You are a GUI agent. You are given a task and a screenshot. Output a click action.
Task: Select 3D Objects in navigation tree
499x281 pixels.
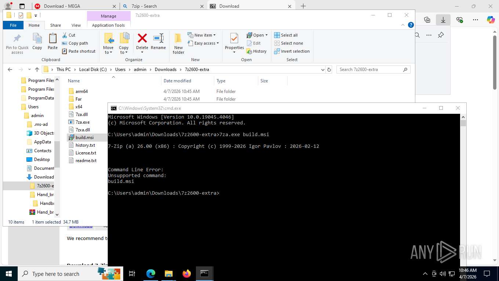[x=44, y=133]
